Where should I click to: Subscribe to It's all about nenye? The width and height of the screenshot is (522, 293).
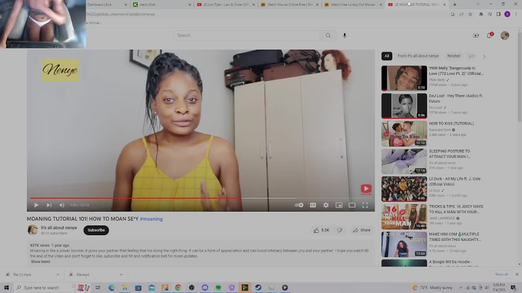point(96,230)
